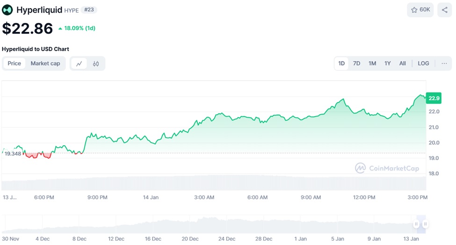Switch to line chart view icon
Viewport: 456px width, 245px height.
point(79,64)
